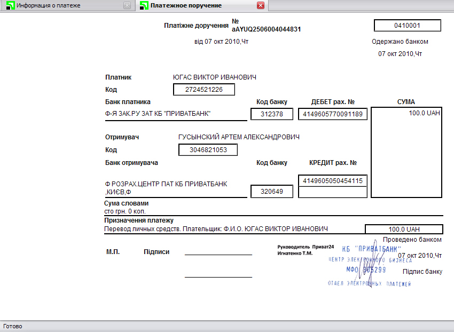Click the green logo icon on Информация о платеже tab

[x=10, y=5]
